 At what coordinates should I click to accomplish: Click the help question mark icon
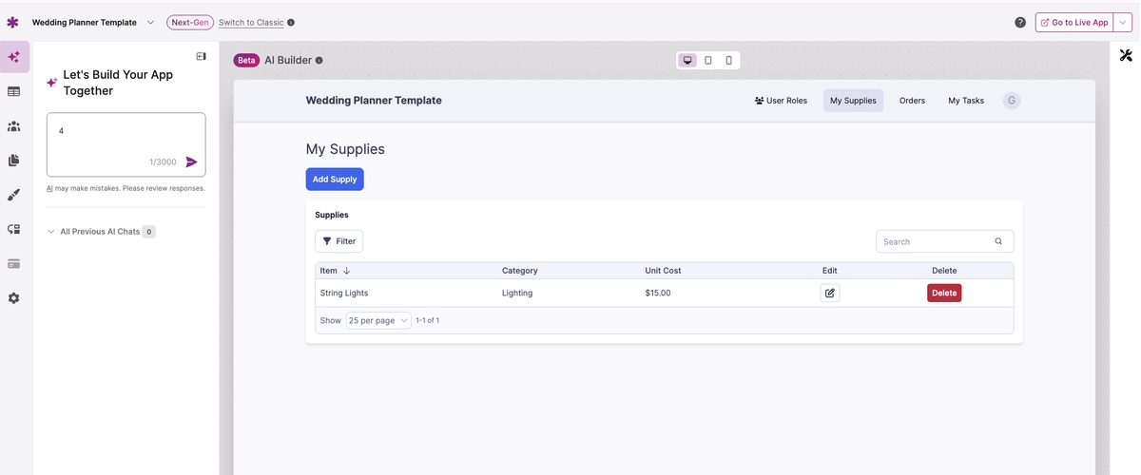(1020, 23)
